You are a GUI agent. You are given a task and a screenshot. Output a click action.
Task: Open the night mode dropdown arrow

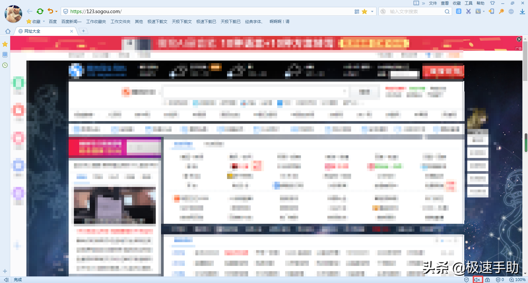click(484, 12)
